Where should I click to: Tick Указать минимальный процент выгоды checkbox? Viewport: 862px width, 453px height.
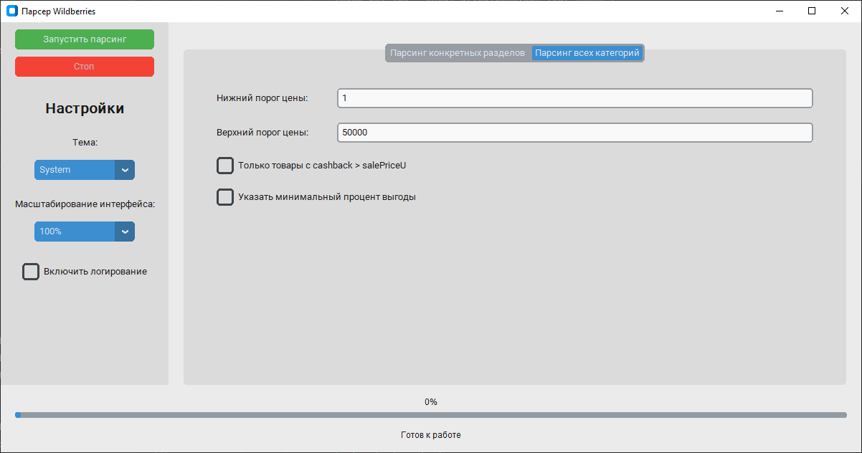pos(225,197)
